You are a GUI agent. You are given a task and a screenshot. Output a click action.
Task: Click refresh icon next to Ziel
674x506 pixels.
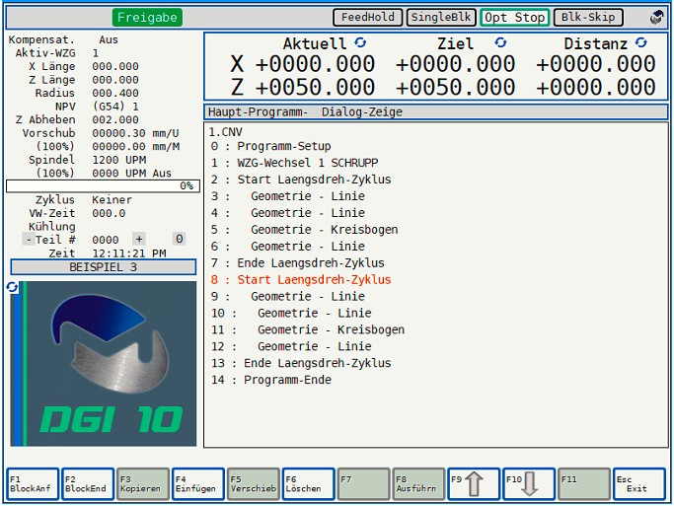tap(500, 42)
